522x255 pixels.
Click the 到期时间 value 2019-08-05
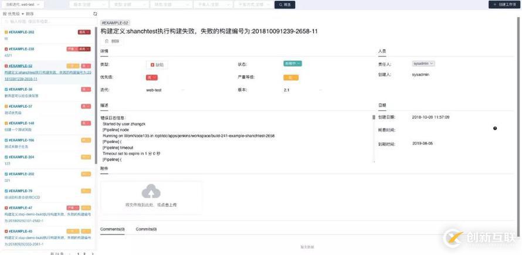[x=422, y=144]
